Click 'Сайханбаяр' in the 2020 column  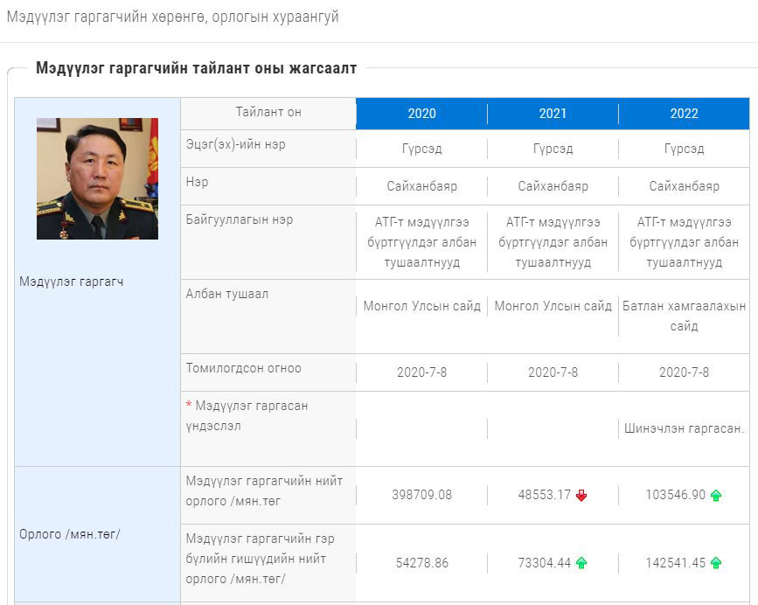pyautogui.click(x=421, y=186)
